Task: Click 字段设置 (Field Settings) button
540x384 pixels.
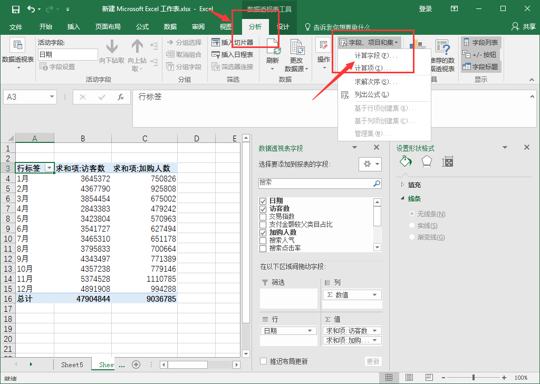Action: click(x=57, y=67)
